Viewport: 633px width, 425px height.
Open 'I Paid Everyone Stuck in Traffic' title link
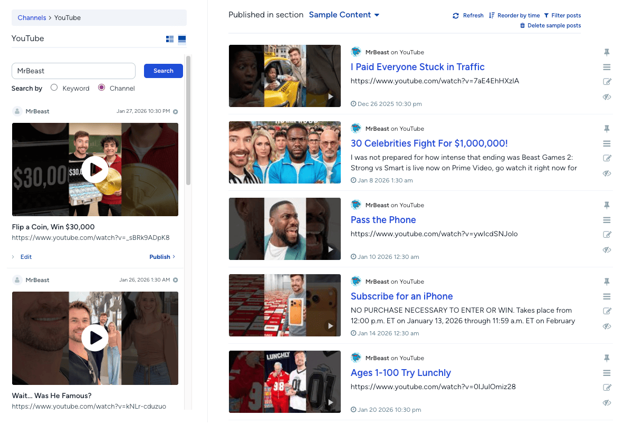pyautogui.click(x=417, y=67)
